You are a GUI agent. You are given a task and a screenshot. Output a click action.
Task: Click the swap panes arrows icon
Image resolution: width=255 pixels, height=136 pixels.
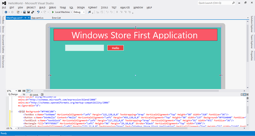pos(24,94)
